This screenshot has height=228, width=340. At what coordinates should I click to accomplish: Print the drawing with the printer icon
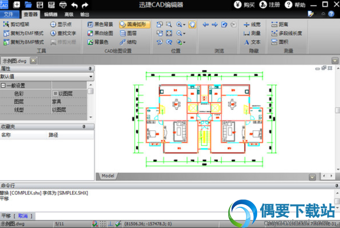point(63,5)
